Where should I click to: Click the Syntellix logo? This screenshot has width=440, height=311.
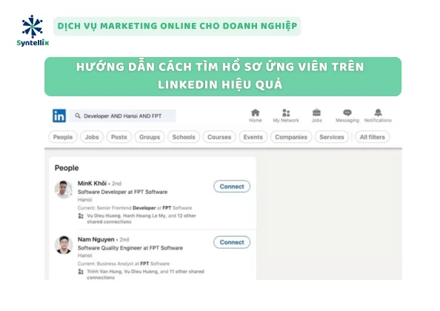coord(33,30)
